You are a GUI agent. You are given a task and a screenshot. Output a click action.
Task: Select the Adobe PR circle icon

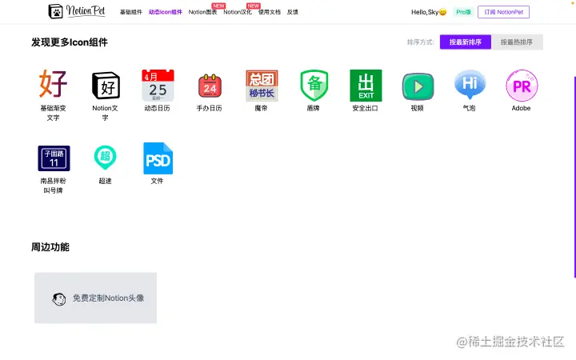pos(522,86)
